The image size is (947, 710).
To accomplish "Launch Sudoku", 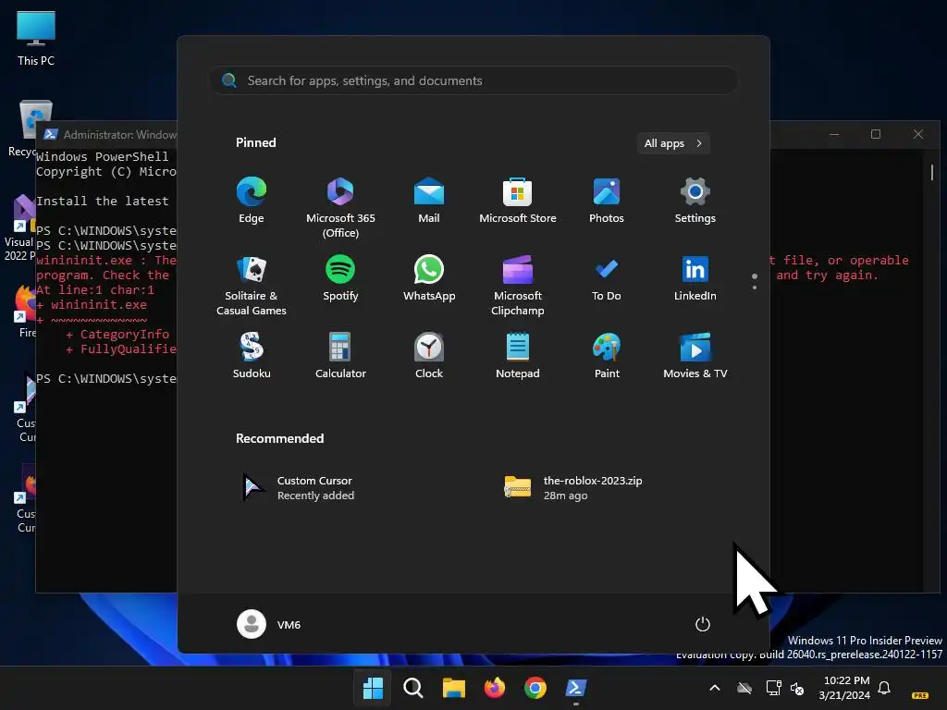I will point(252,356).
